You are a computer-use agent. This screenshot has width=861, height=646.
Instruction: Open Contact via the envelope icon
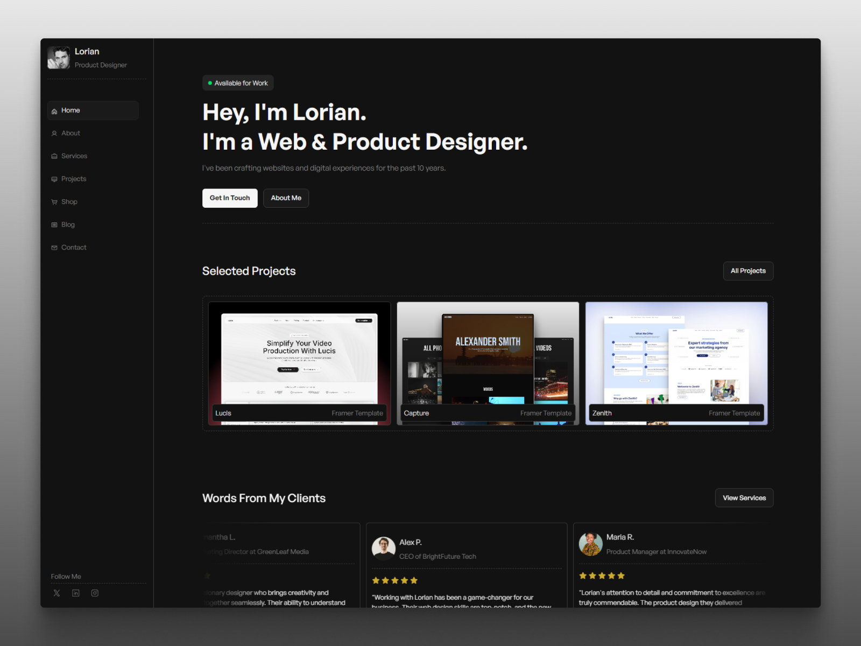click(x=55, y=247)
